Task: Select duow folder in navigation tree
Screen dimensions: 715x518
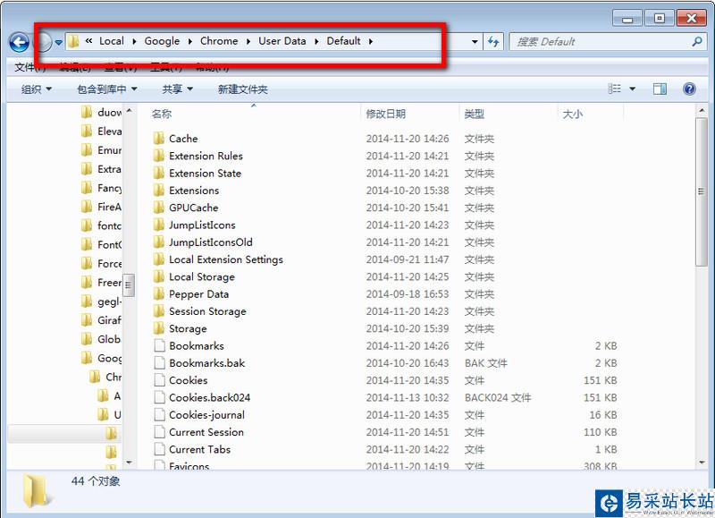Action: pyautogui.click(x=101, y=112)
